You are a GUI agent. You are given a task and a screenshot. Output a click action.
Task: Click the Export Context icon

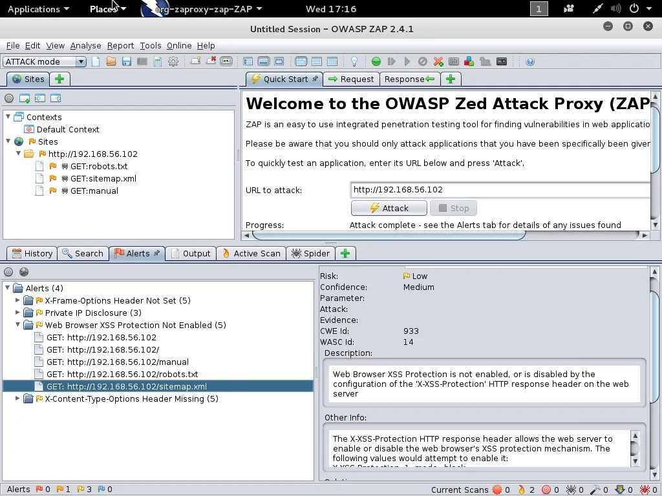(x=56, y=98)
